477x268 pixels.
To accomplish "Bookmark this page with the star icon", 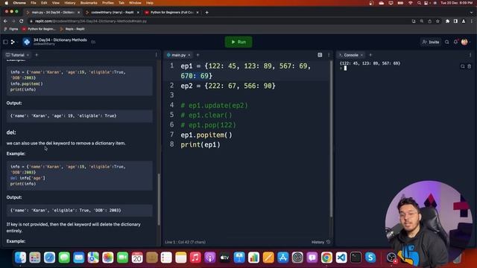I will [437, 22].
